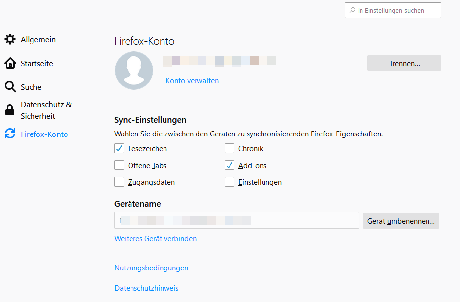
Task: Click the Datenschutz padlock icon
Action: (x=10, y=110)
